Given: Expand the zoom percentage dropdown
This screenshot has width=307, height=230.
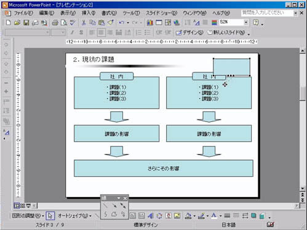Looking at the screenshot, I should coord(246,22).
